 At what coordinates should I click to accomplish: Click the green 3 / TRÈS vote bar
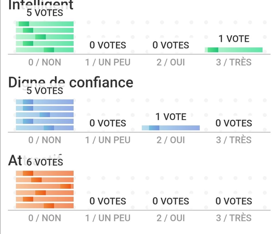234,50
